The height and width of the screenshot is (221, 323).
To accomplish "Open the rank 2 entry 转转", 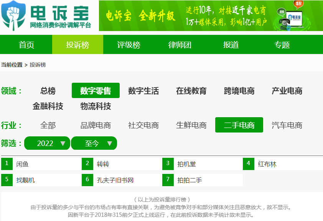I will click(x=122, y=164).
